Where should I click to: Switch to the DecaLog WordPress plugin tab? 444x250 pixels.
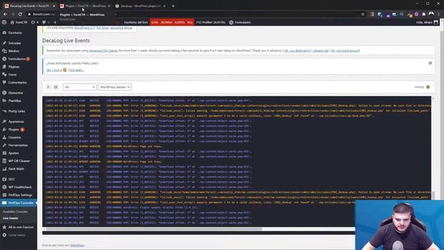[x=140, y=6]
